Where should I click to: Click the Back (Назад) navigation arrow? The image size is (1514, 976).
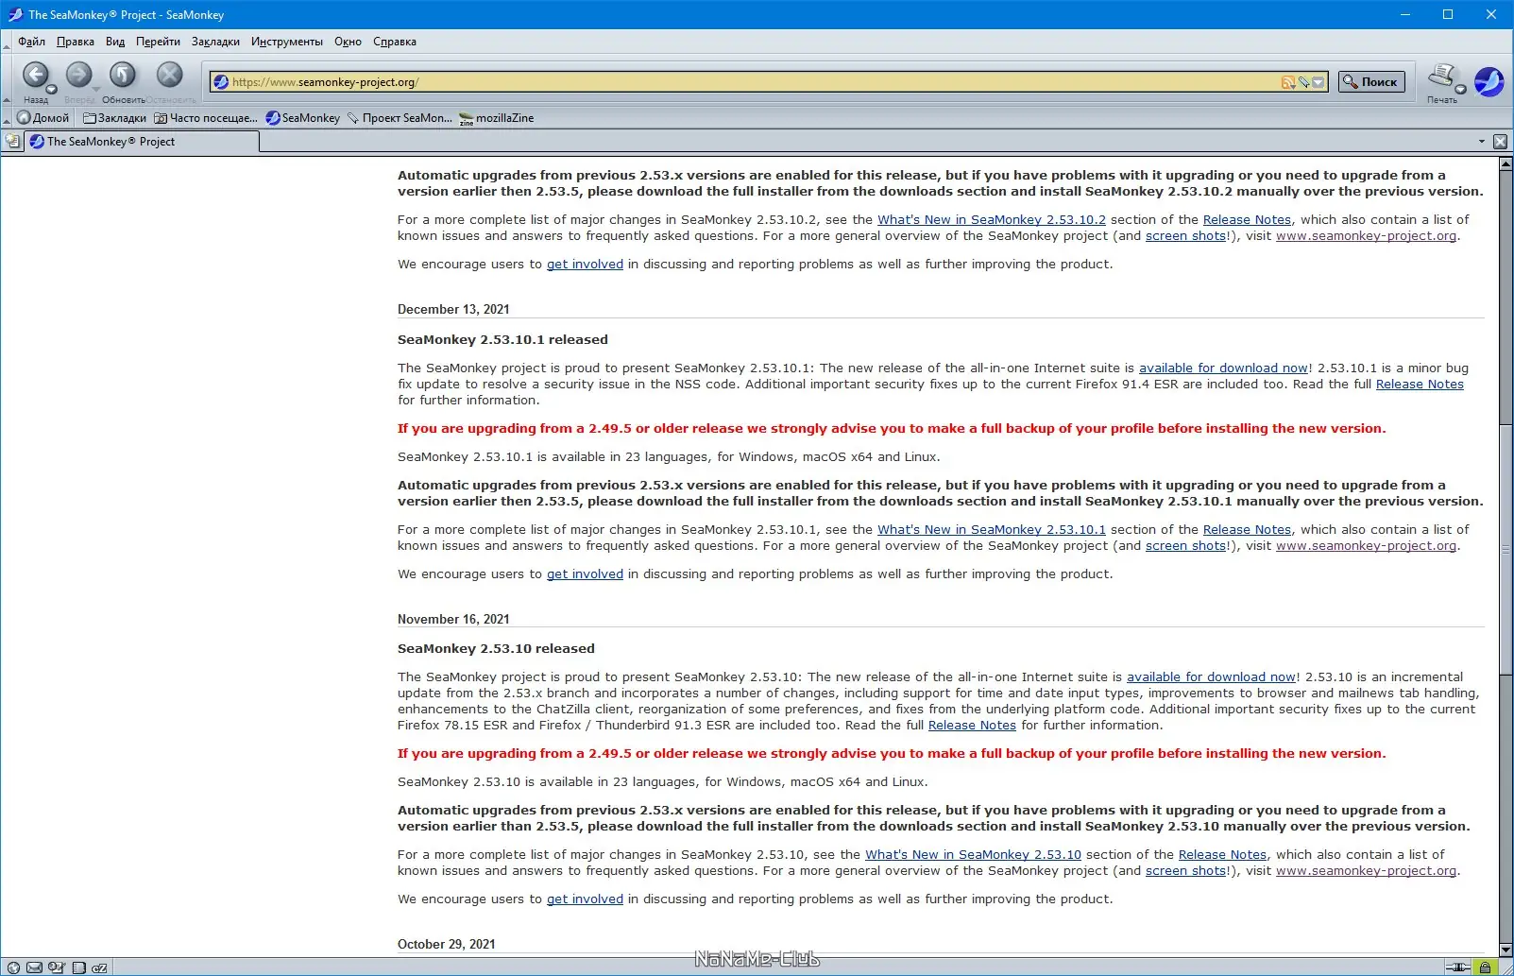pos(35,75)
